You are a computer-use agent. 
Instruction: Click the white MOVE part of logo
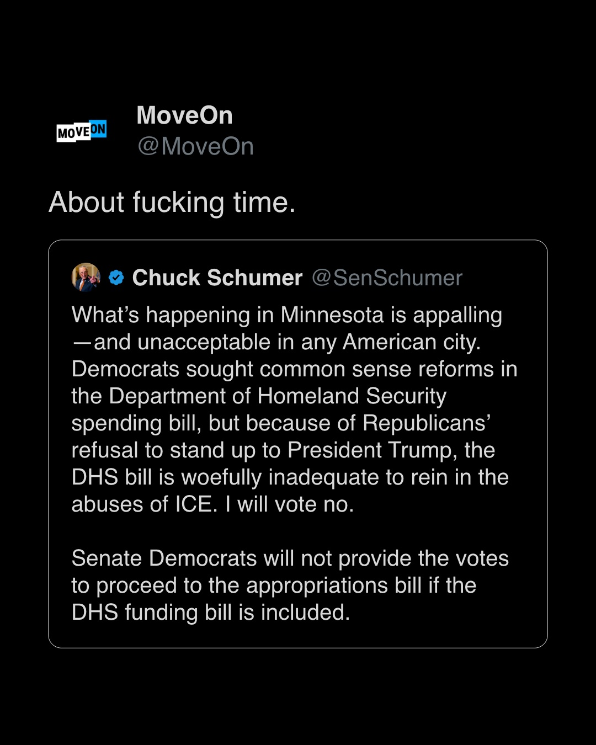73,133
